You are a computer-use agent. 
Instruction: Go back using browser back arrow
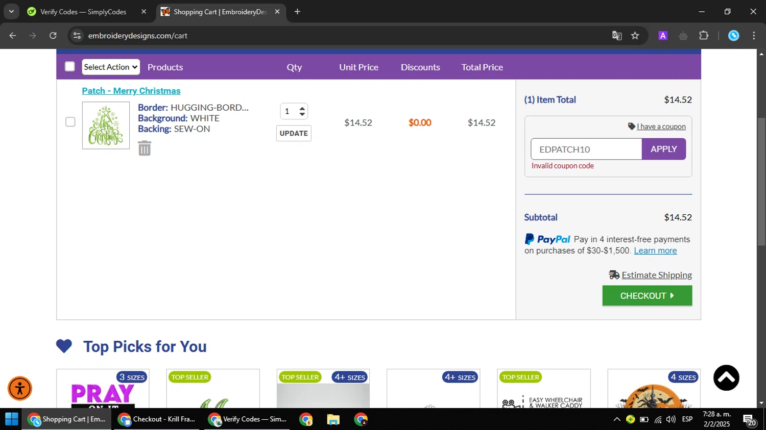point(13,36)
